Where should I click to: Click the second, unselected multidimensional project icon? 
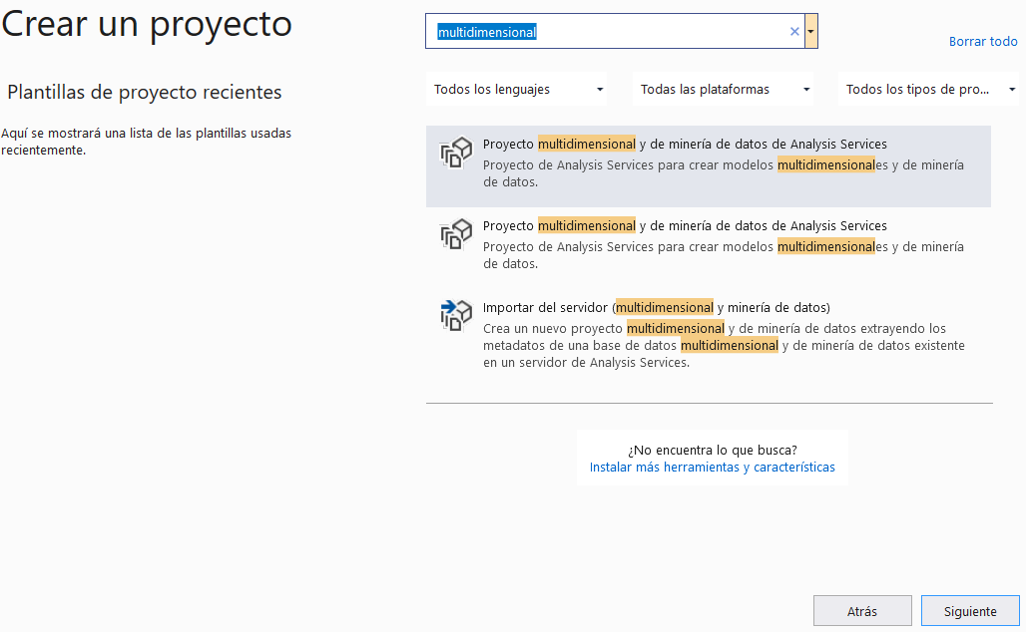(455, 235)
